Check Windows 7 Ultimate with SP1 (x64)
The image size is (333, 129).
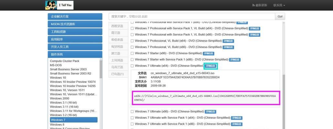132,118
